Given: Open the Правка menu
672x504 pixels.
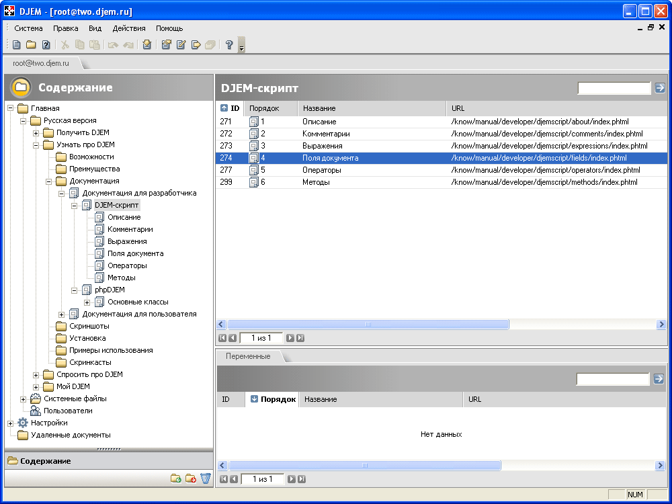Looking at the screenshot, I should (66, 28).
